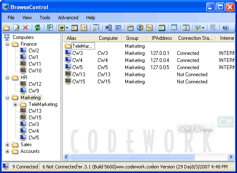Click the clock timer icon in the toolbar
This screenshot has height=173, width=237.
(84, 28)
